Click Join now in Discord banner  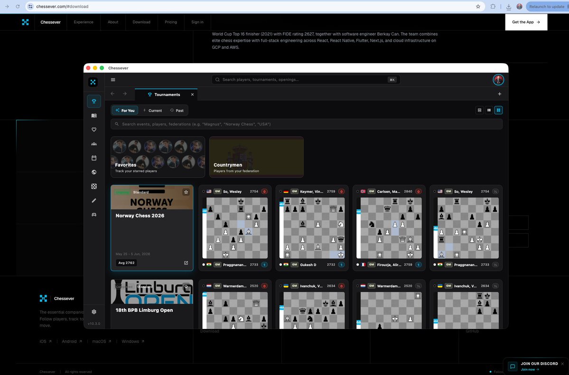click(x=530, y=370)
